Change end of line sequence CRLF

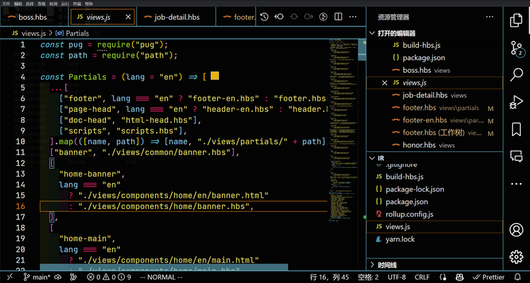click(x=422, y=277)
